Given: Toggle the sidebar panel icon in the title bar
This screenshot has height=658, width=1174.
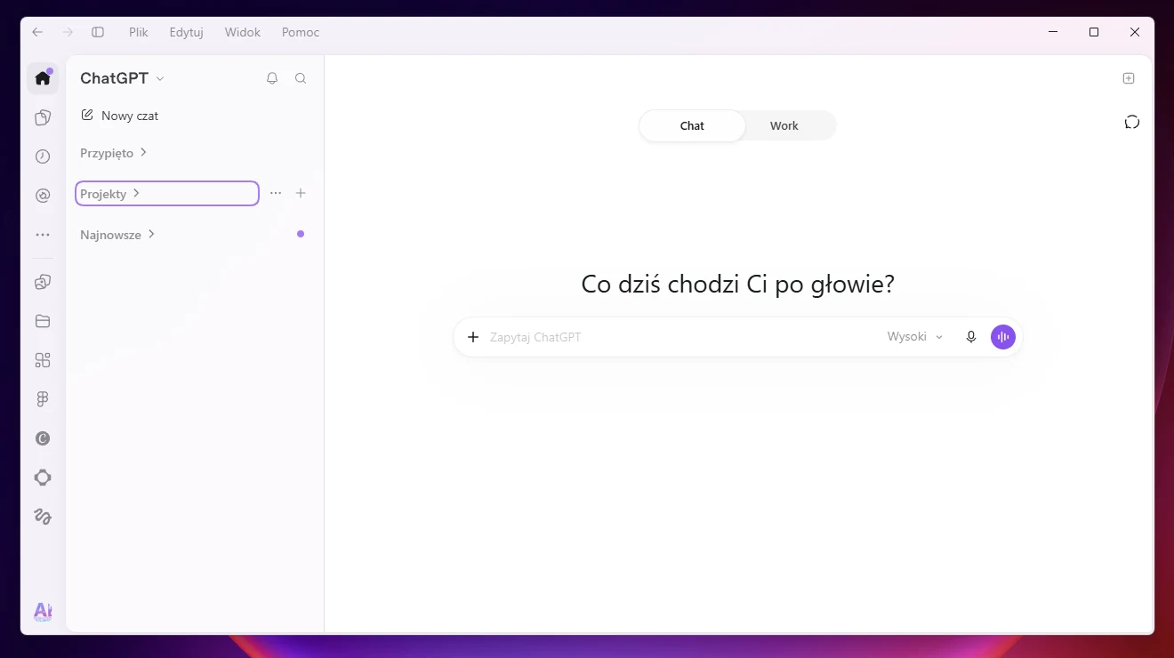Looking at the screenshot, I should 98,32.
